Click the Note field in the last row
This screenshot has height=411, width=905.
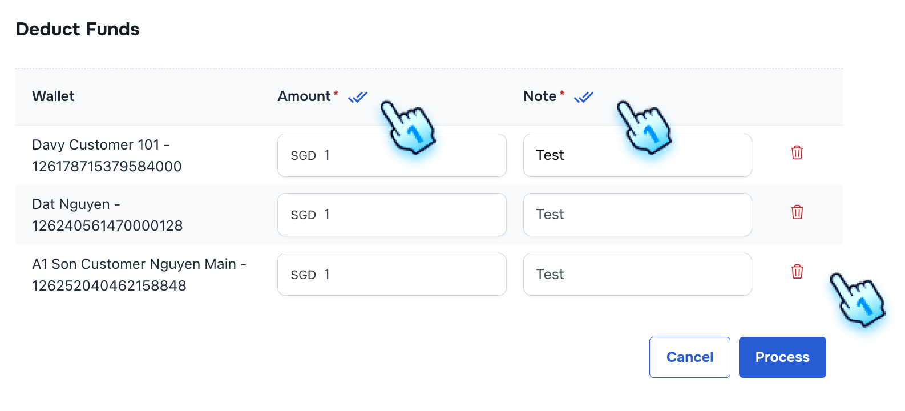[637, 274]
